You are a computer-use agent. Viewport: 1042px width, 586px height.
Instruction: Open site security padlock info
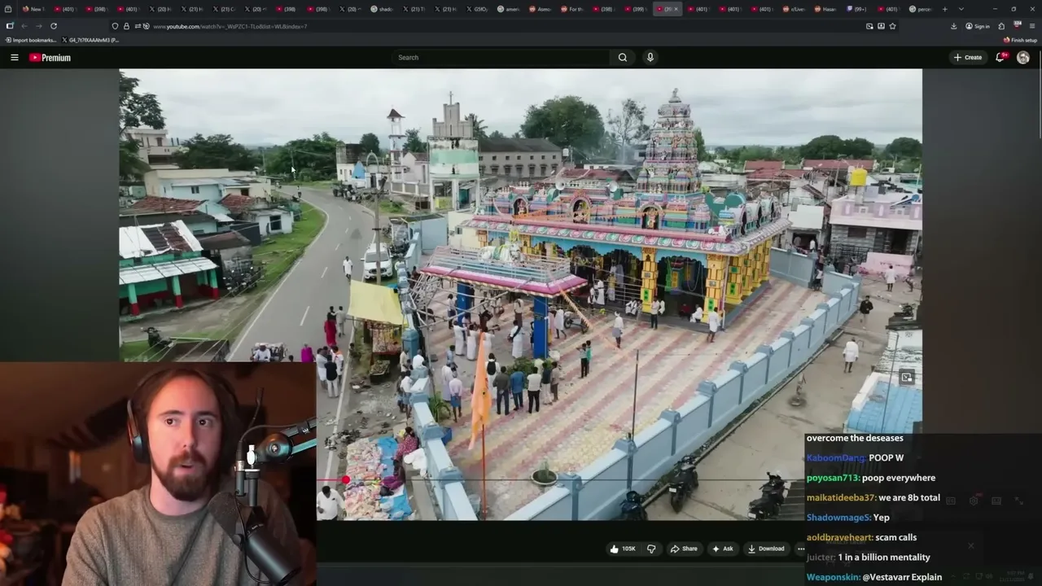[125, 26]
